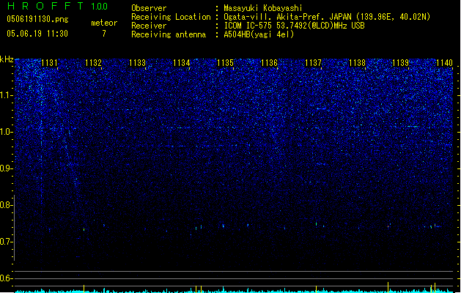Click the 1134 time axis marker
This screenshot has height=293, width=461.
(x=182, y=63)
